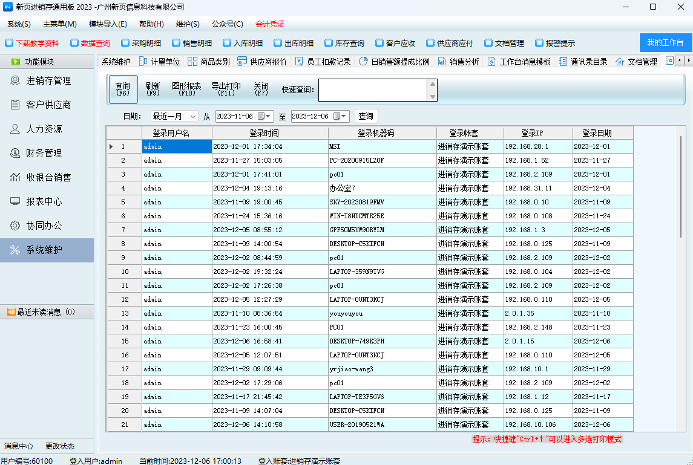Click 更改状态 at the sidebar bottom
Viewport: 693px width, 465px height.
pos(60,446)
